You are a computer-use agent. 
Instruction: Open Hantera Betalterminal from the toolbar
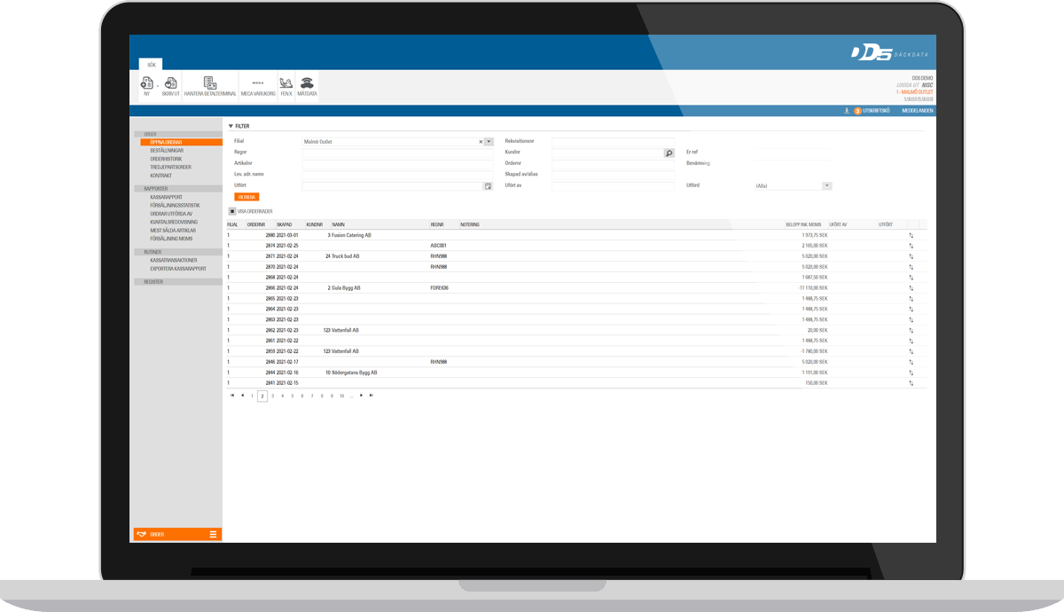[x=210, y=85]
